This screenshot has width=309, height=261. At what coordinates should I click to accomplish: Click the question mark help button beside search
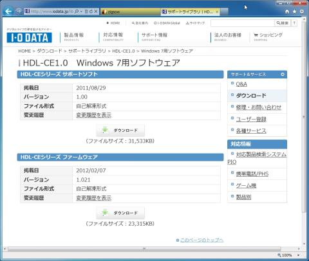pos(294,23)
